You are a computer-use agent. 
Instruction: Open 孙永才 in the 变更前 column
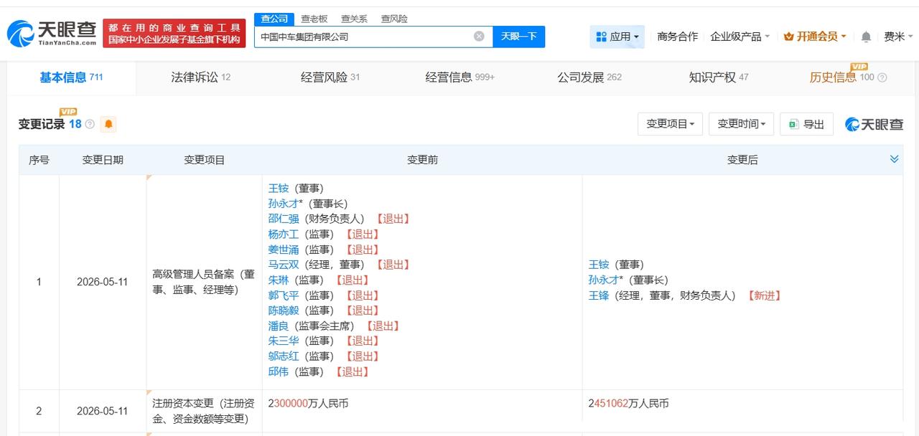[x=284, y=204]
